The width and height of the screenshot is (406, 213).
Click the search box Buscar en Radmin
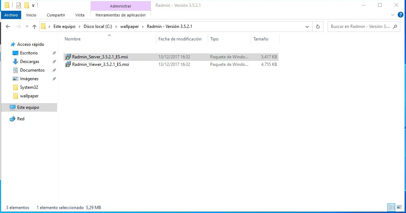click(x=360, y=26)
